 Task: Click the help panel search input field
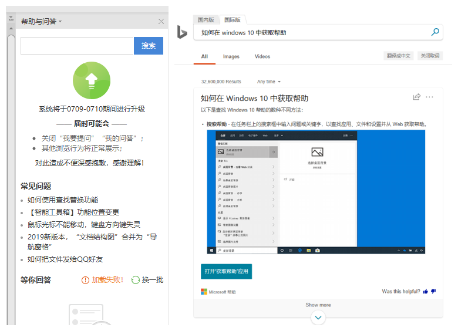[77, 46]
